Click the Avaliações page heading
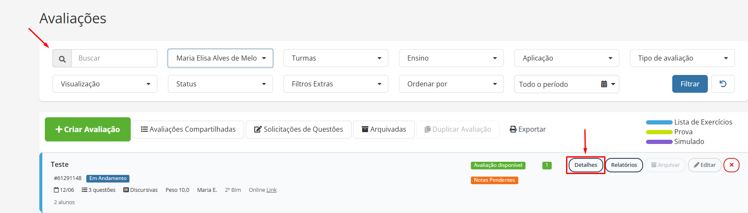Image resolution: width=748 pixels, height=213 pixels. 73,19
